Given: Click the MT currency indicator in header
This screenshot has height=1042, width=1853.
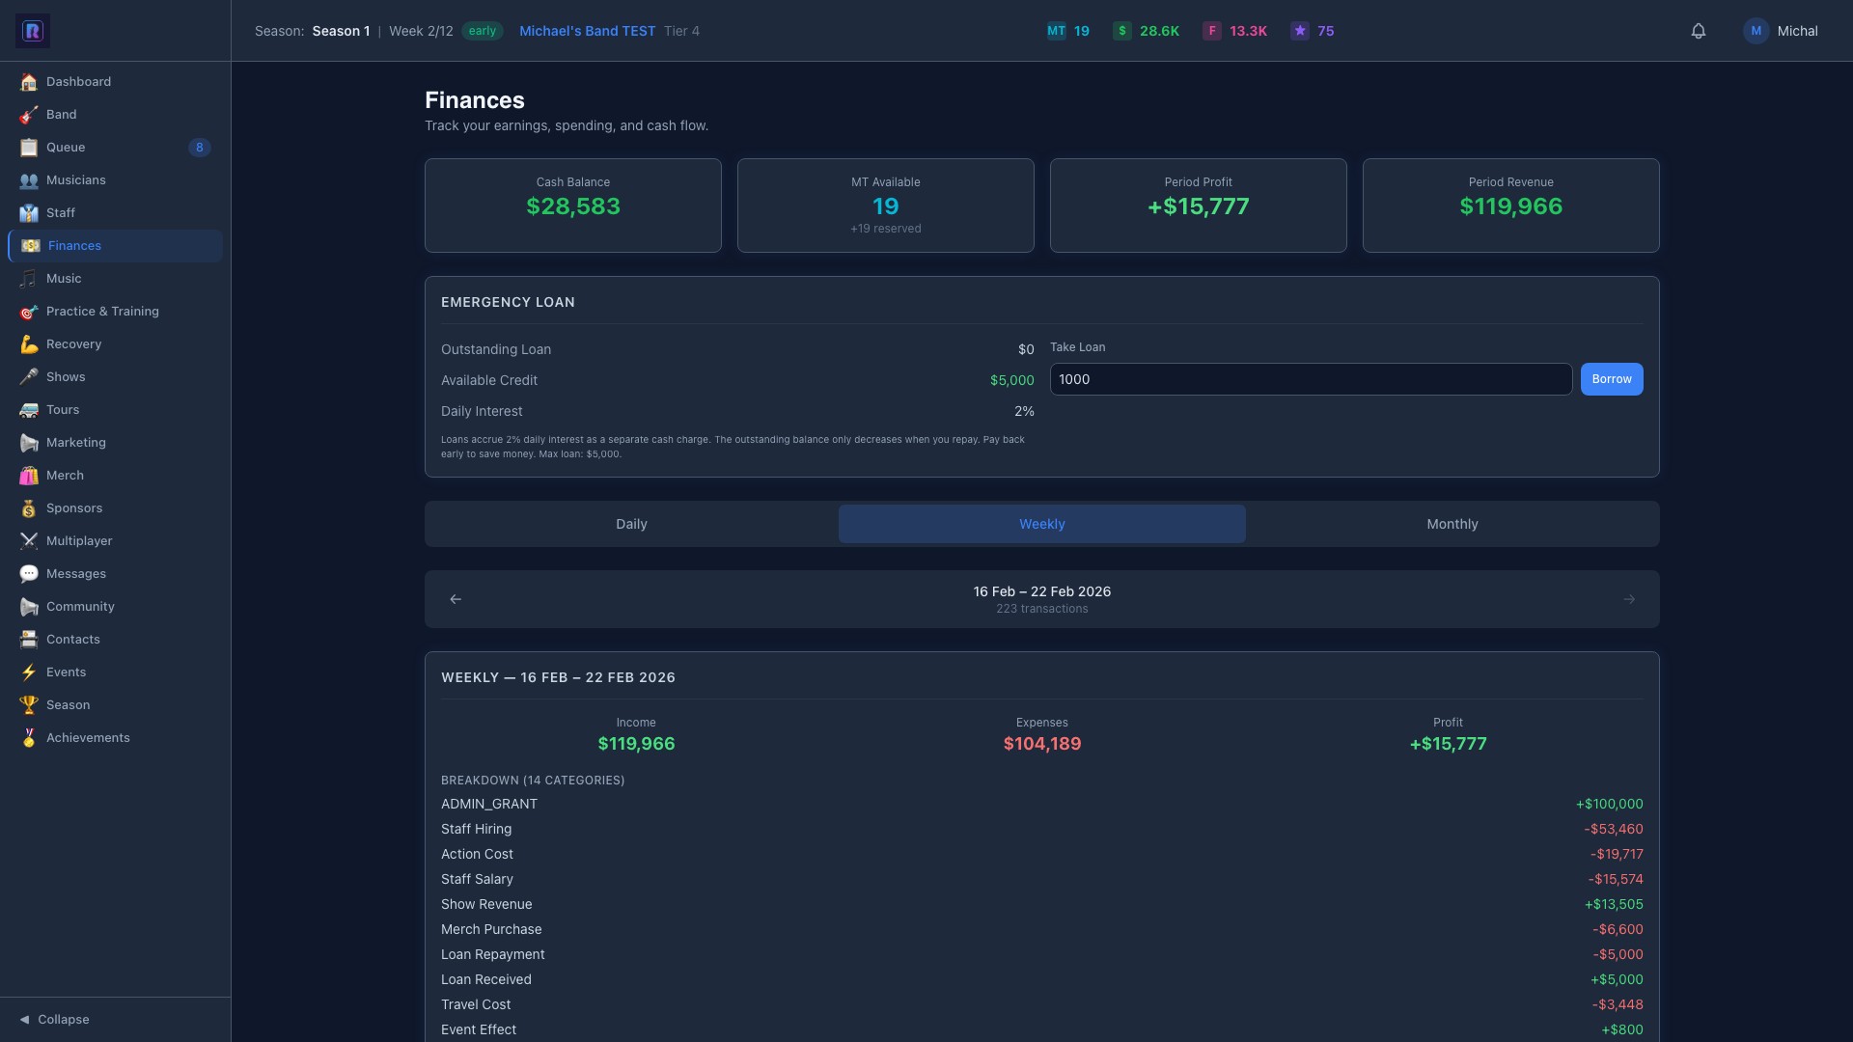Looking at the screenshot, I should coord(1068,31).
